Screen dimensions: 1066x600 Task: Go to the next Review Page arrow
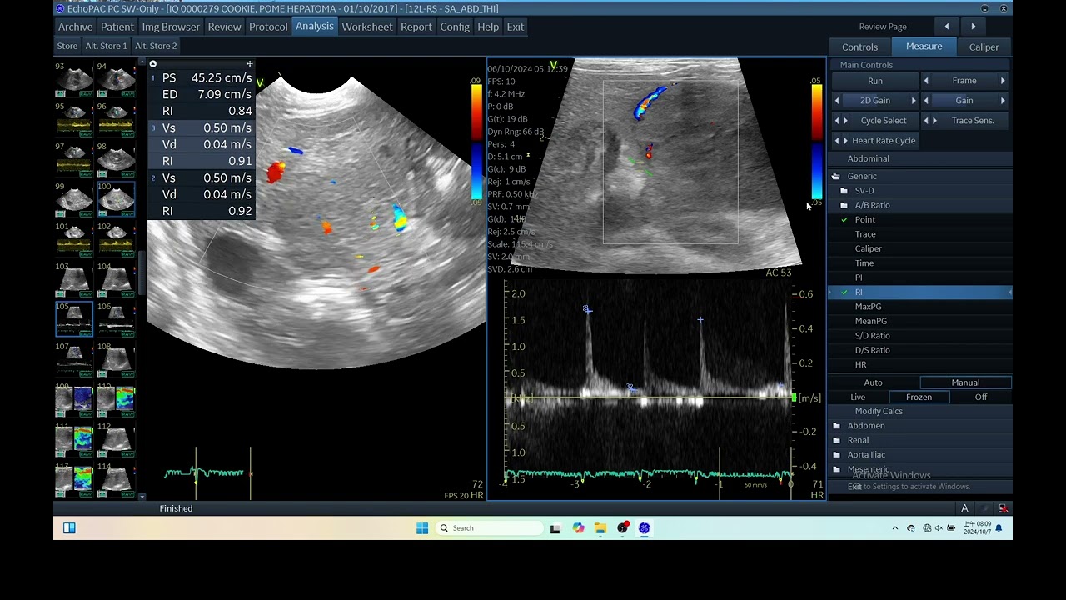[974, 27]
